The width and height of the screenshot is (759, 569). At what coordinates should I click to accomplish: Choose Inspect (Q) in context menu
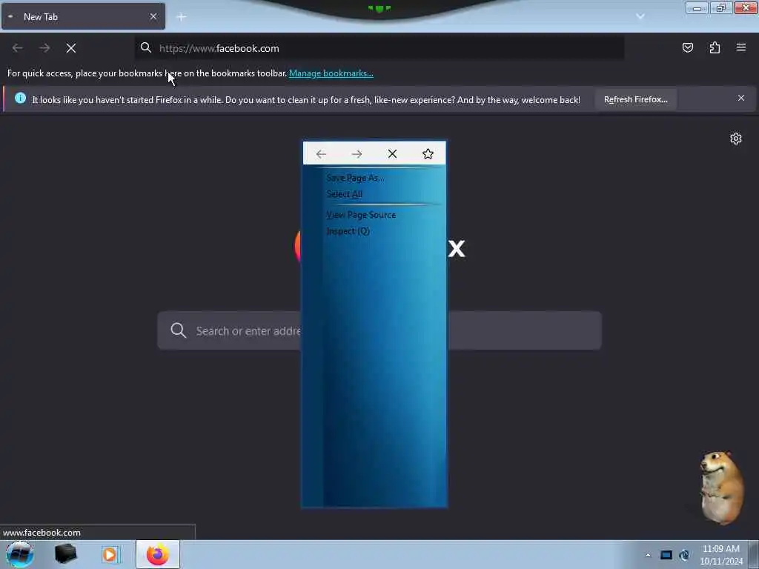pyautogui.click(x=348, y=231)
